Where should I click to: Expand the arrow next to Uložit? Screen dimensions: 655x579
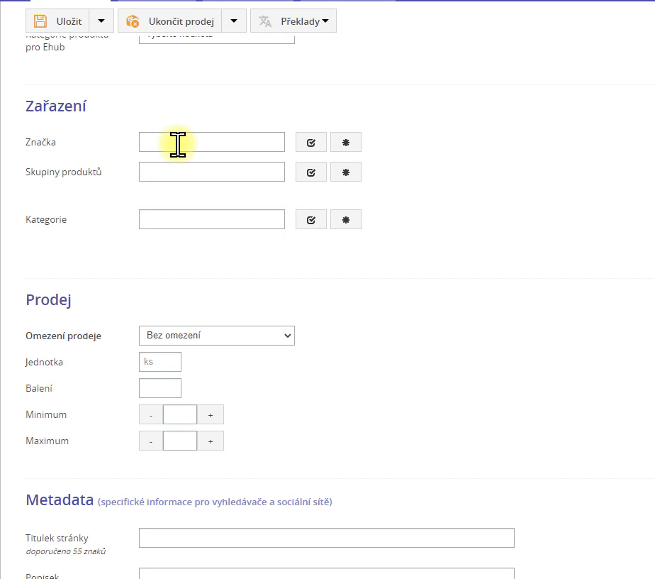pyautogui.click(x=101, y=21)
